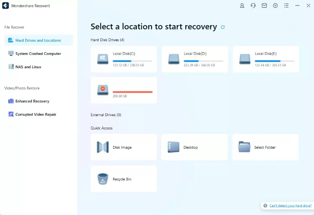Screen dimensions: 314x215
Task: Choose Disk Image in Quick Access
Action: (124, 147)
